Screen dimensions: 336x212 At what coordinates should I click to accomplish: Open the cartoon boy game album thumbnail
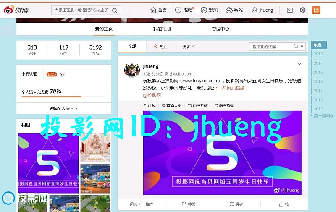coord(95,178)
